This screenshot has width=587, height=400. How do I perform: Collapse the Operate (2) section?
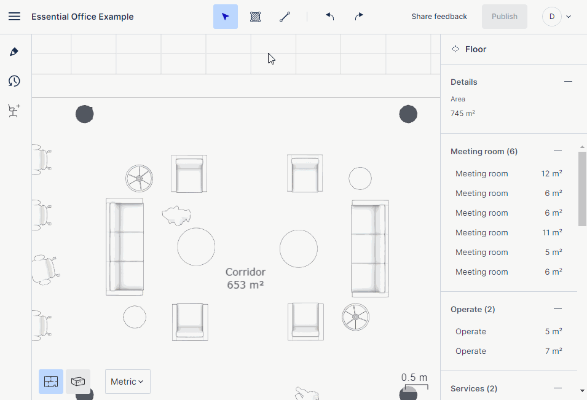[557, 308]
